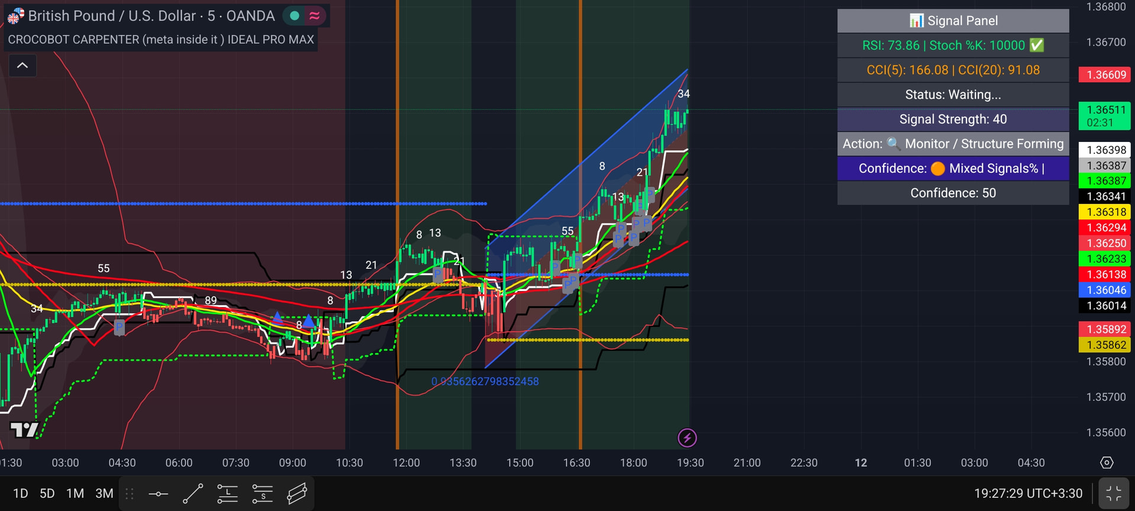Image resolution: width=1135 pixels, height=511 pixels.
Task: Select the horizontal line drawing tool
Action: 158,494
